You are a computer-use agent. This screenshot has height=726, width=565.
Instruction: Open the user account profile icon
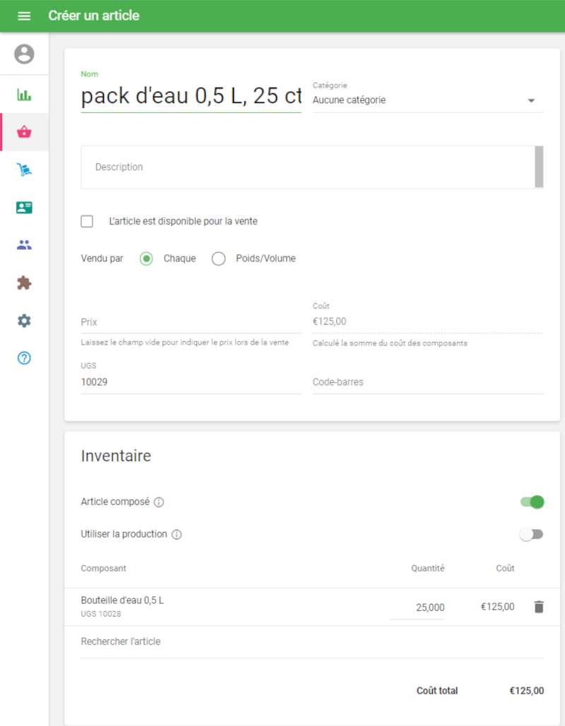point(24,54)
